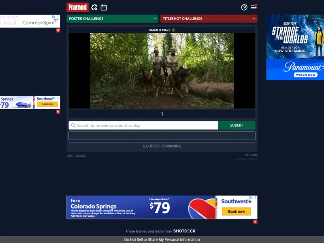Click the build hash bfa7dd4 text
Viewport: 324px width, 243px height.
click(251, 155)
